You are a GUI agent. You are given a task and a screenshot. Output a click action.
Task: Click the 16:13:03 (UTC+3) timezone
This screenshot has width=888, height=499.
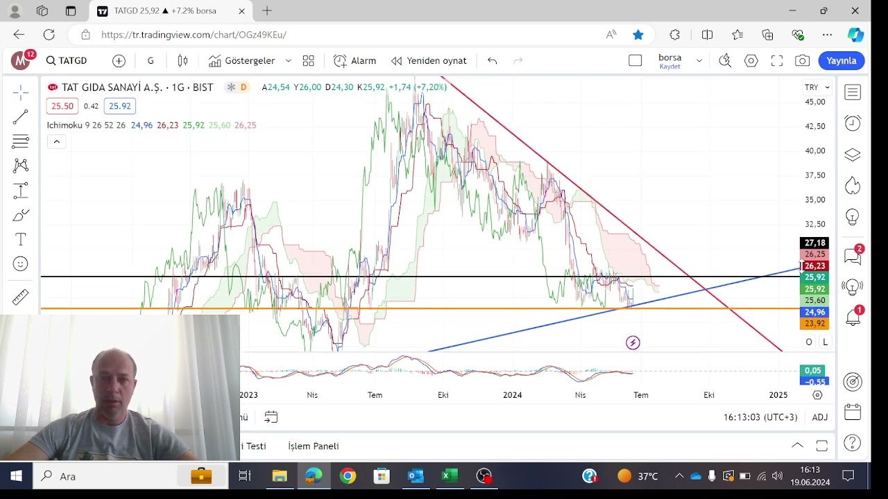pyautogui.click(x=760, y=417)
